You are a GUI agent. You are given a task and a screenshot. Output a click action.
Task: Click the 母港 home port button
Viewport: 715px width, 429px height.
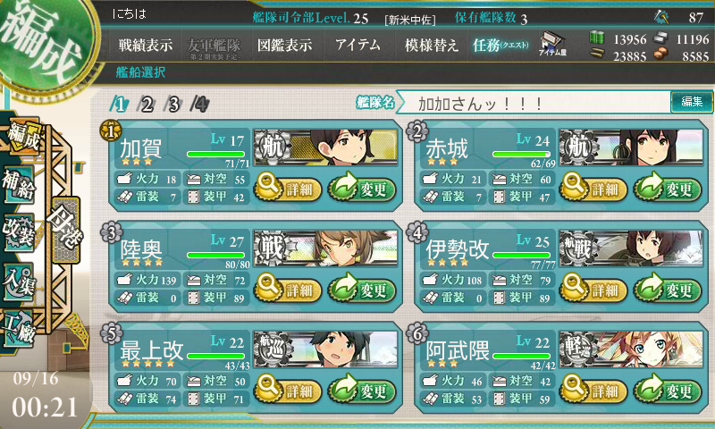click(x=66, y=230)
